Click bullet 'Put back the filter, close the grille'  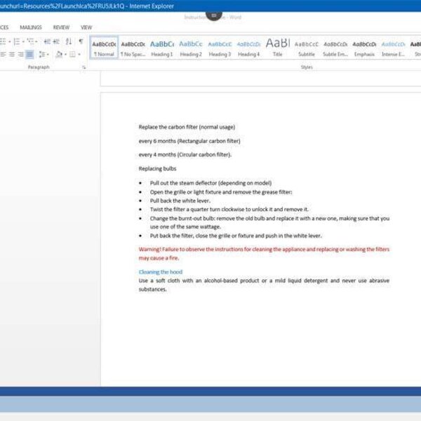[x=236, y=236]
